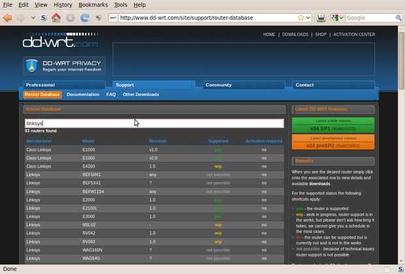Screen dimensions: 405x274
Task: Click the orange v24 preSP2 development release button
Action: (333, 142)
